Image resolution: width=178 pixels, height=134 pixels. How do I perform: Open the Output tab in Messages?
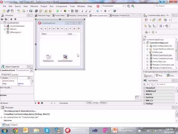tap(14, 125)
